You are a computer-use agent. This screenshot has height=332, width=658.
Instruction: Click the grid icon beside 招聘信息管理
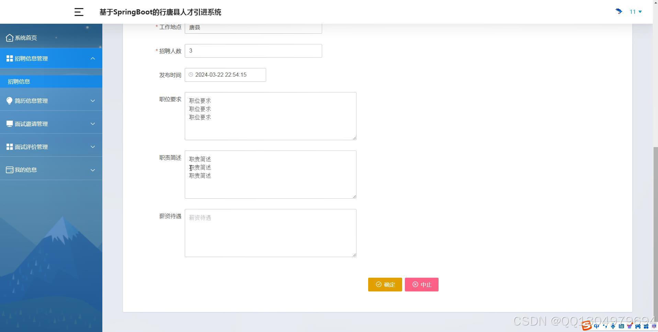(10, 58)
